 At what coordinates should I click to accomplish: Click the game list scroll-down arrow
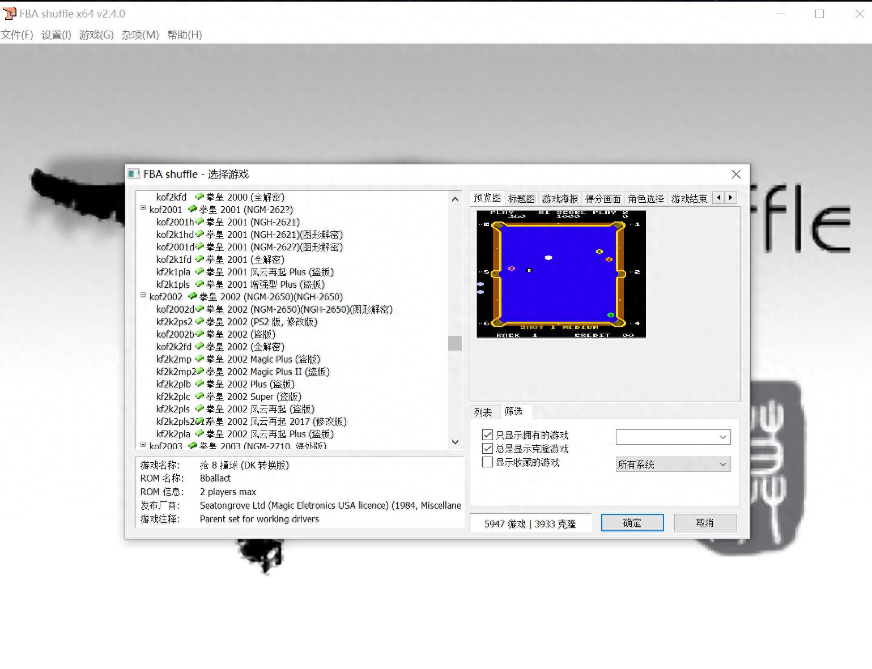click(455, 442)
